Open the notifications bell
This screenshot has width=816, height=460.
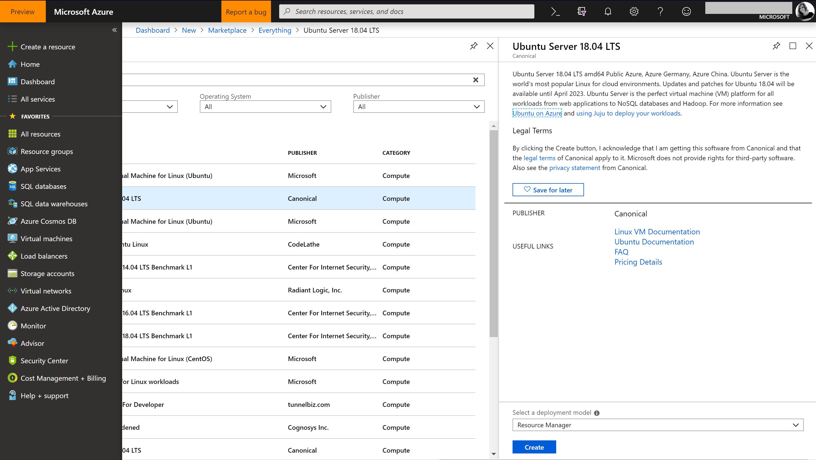click(607, 11)
